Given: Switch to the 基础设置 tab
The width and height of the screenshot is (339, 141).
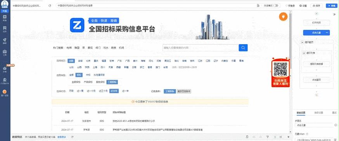Looking at the screenshot, I should click(x=301, y=113).
